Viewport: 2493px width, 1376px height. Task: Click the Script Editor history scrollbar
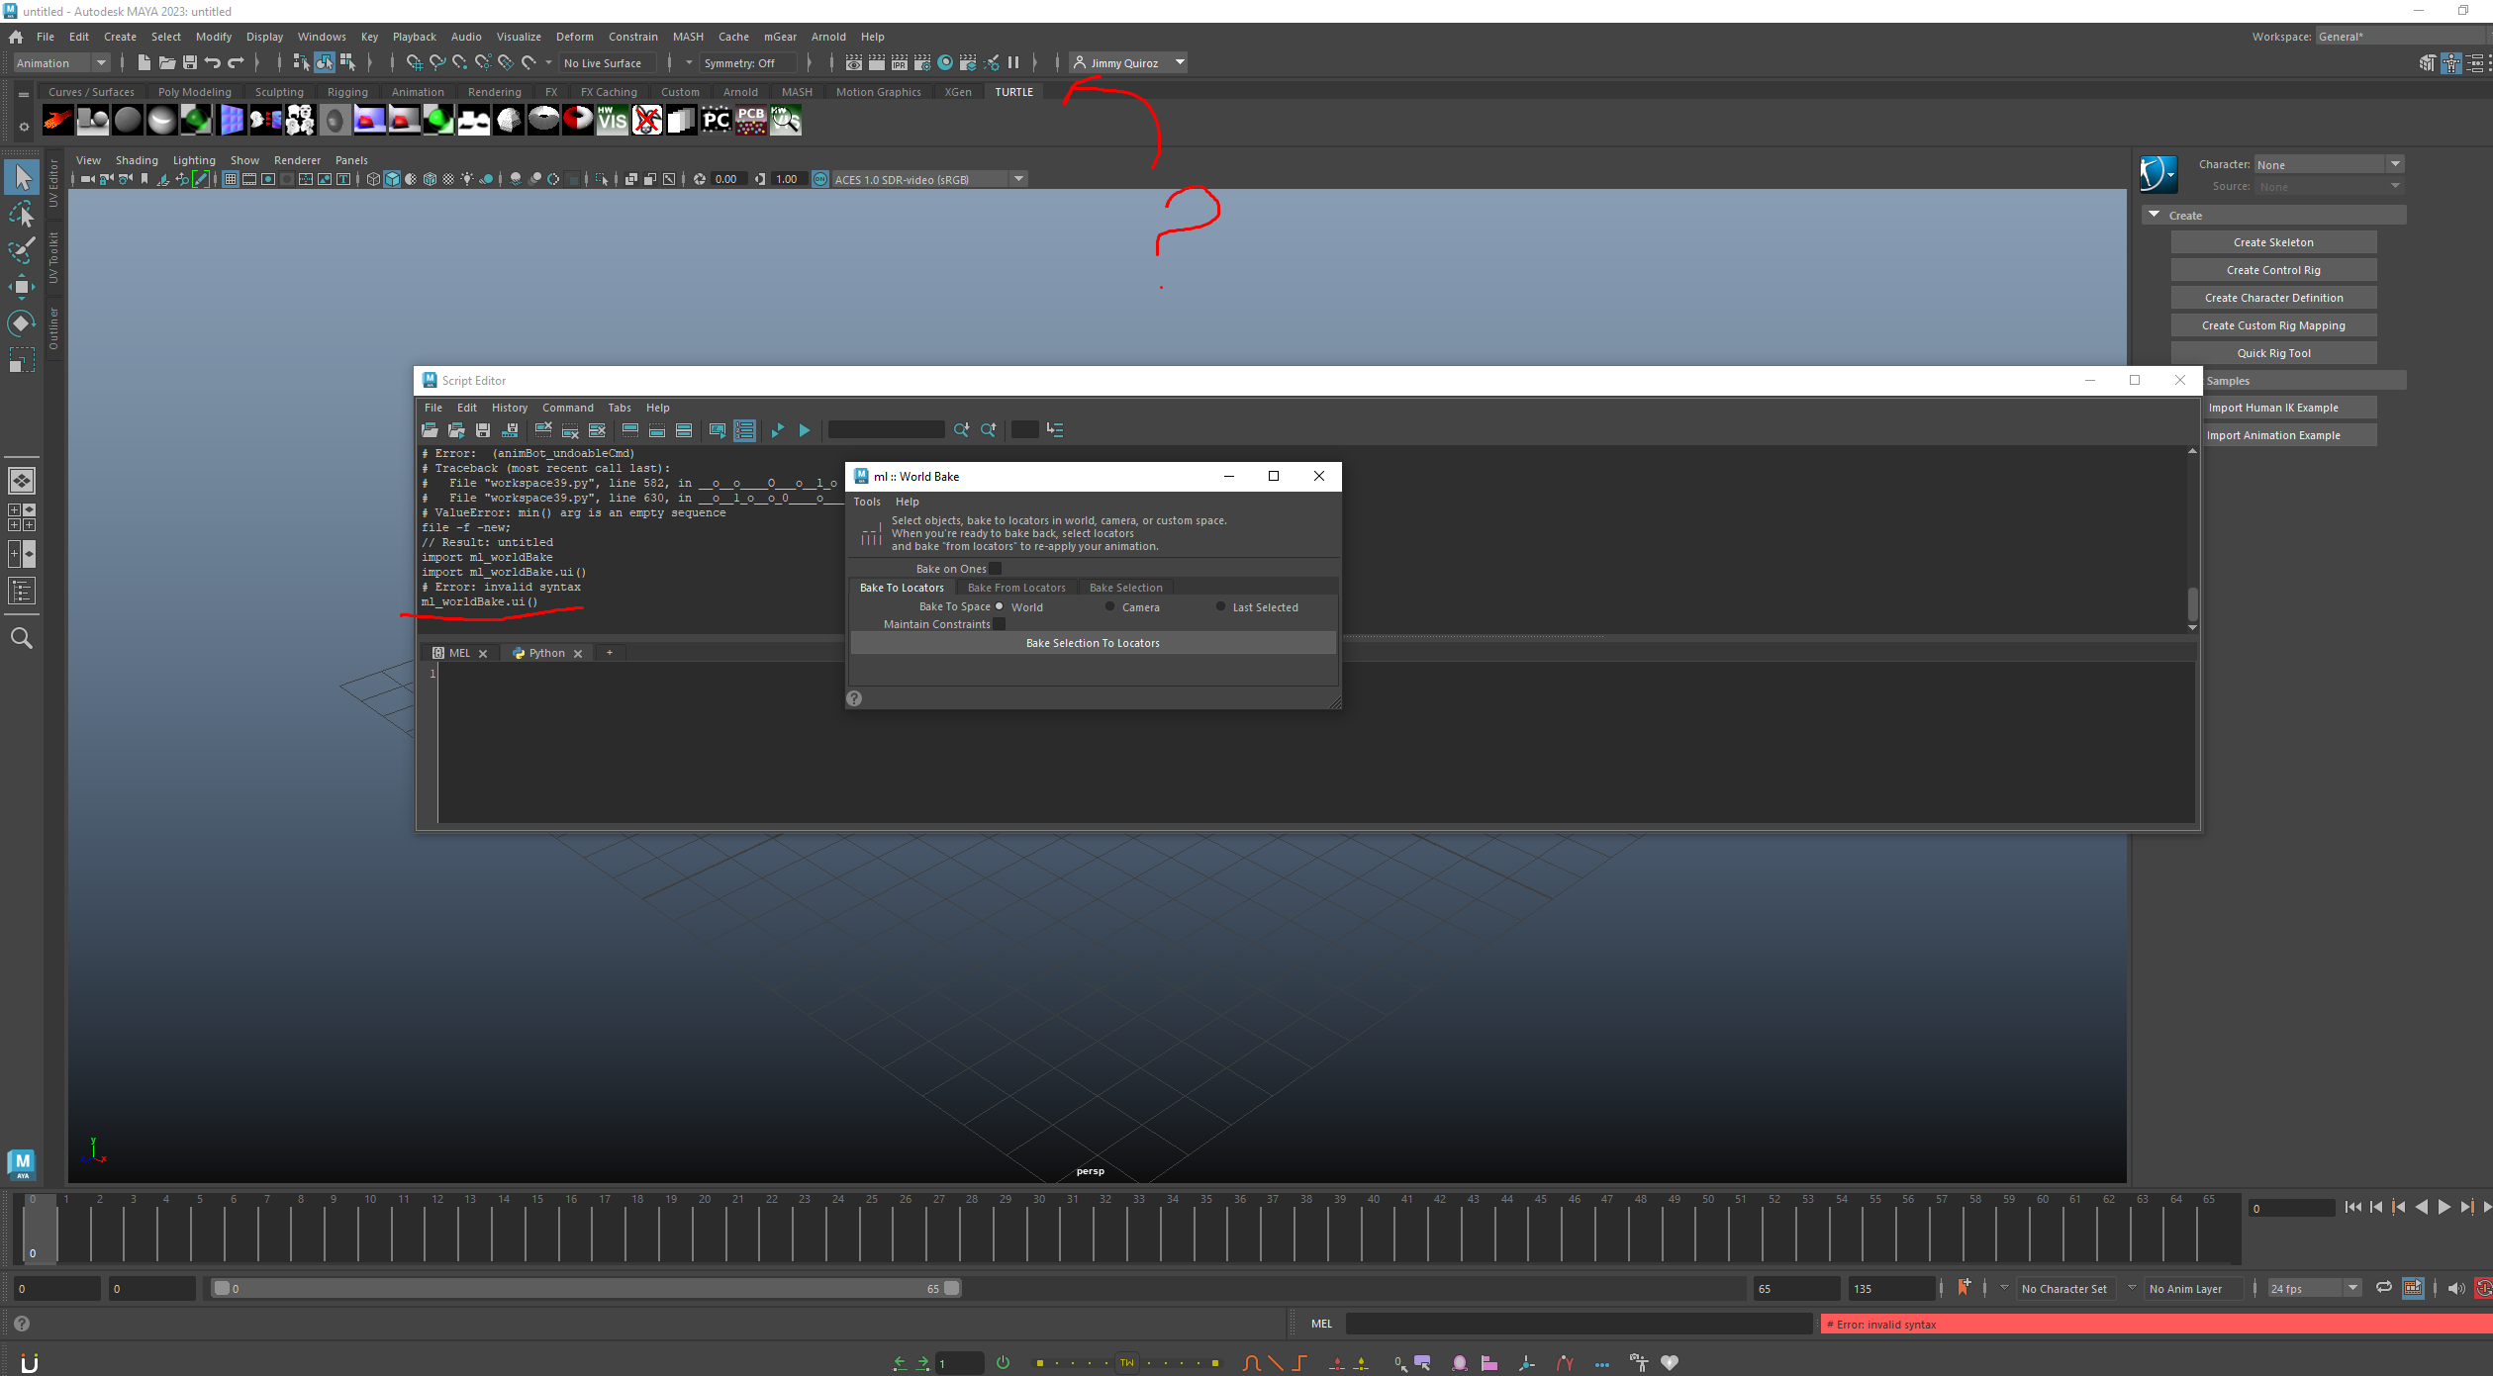pos(2192,603)
